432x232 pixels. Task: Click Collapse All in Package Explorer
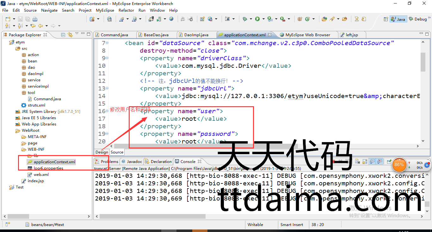pos(63,35)
